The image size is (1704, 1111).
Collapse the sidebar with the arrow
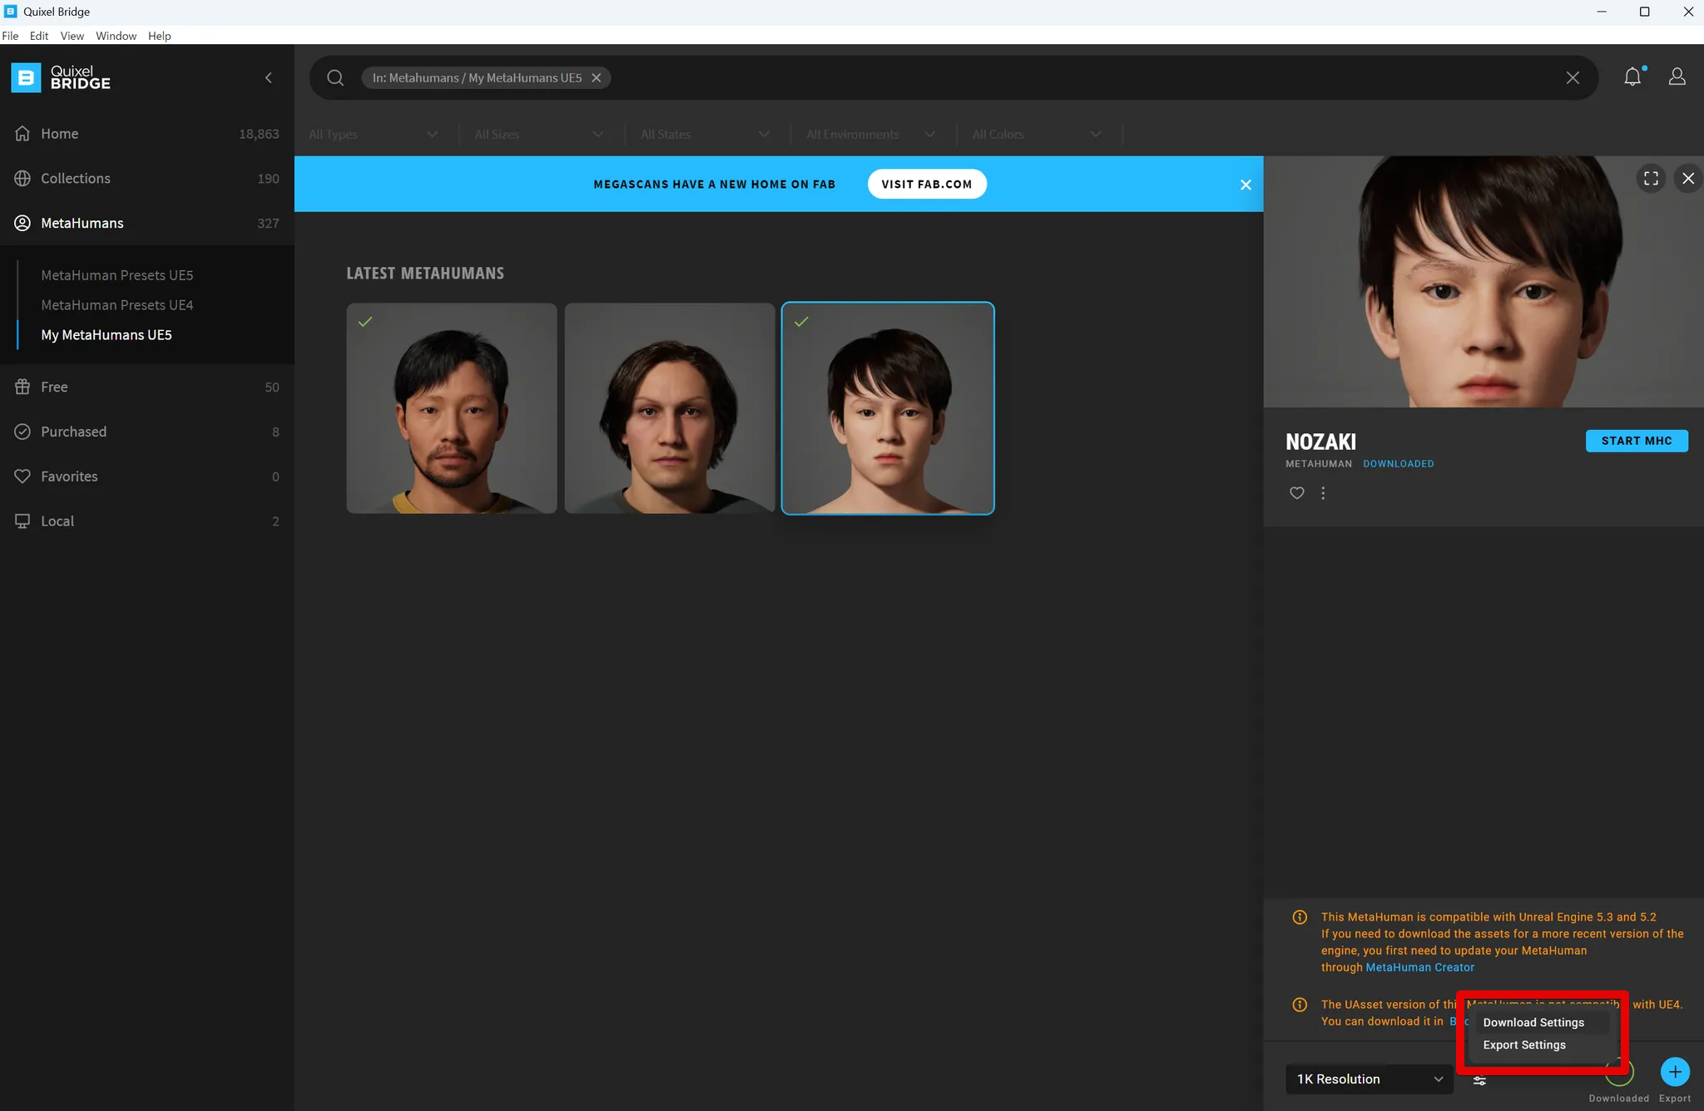(x=268, y=77)
